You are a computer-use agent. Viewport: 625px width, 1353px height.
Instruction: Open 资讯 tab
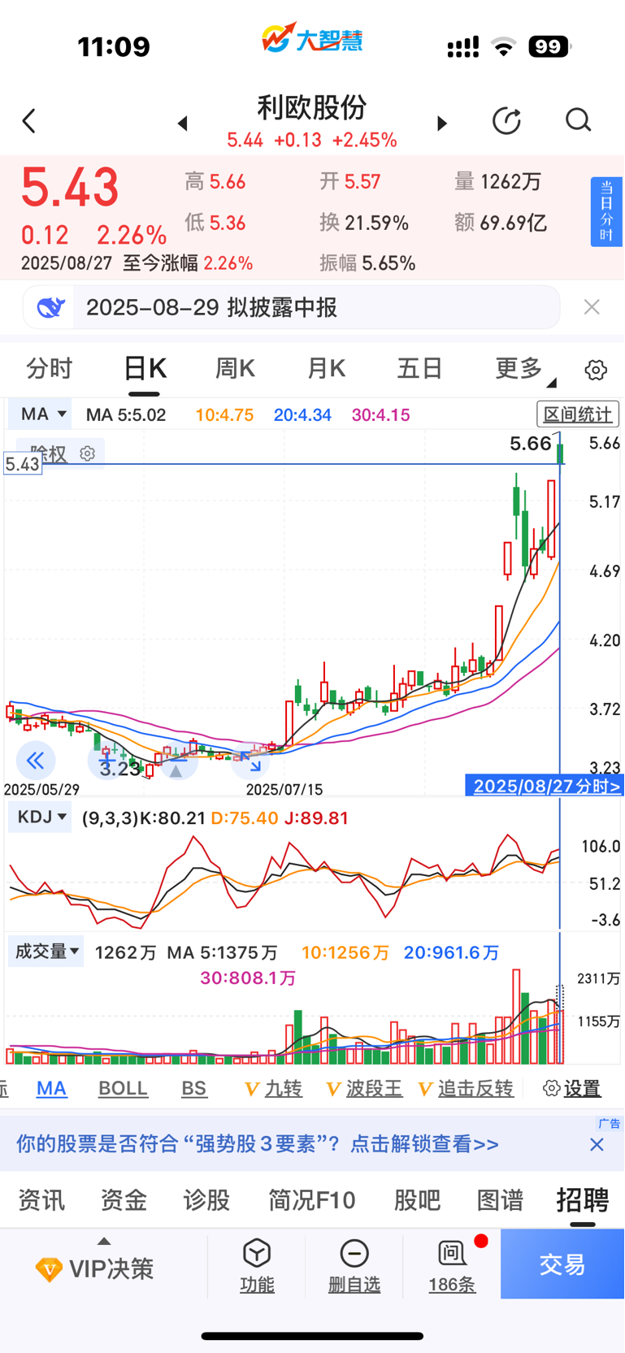pyautogui.click(x=41, y=1199)
